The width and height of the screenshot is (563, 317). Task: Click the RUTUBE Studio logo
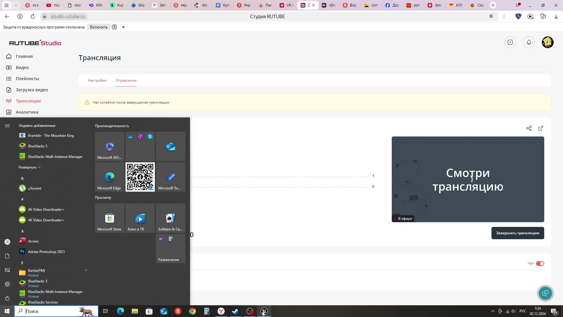(x=35, y=43)
